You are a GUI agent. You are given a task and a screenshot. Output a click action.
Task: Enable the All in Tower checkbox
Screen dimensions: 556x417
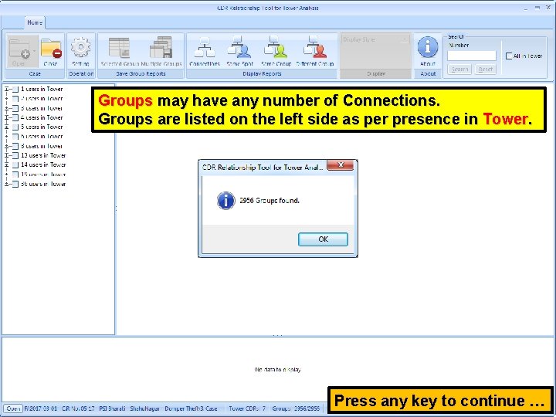(509, 56)
